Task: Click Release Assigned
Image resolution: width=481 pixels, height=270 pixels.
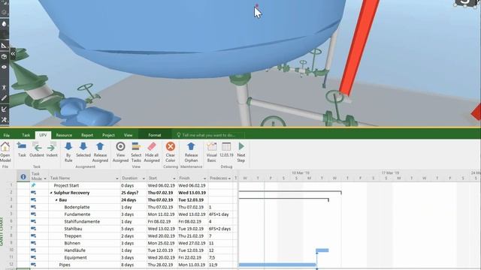Action: point(100,151)
